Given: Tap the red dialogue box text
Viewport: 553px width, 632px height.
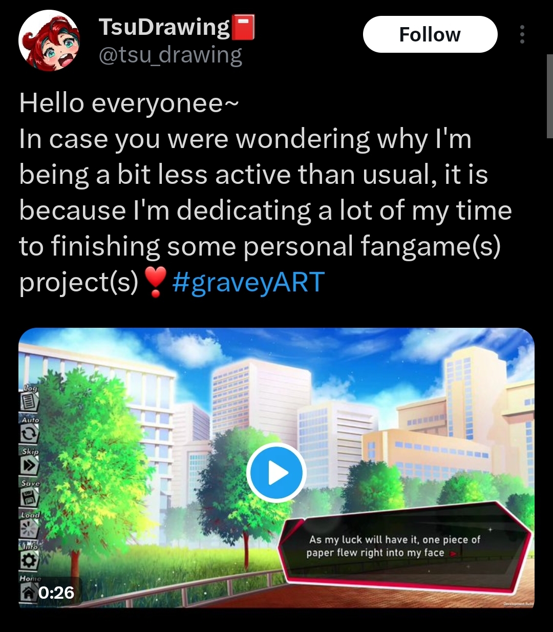Looking at the screenshot, I should 394,546.
